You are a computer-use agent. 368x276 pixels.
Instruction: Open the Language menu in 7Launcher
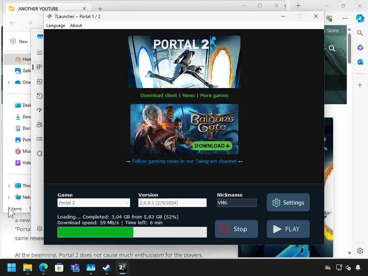click(56, 26)
